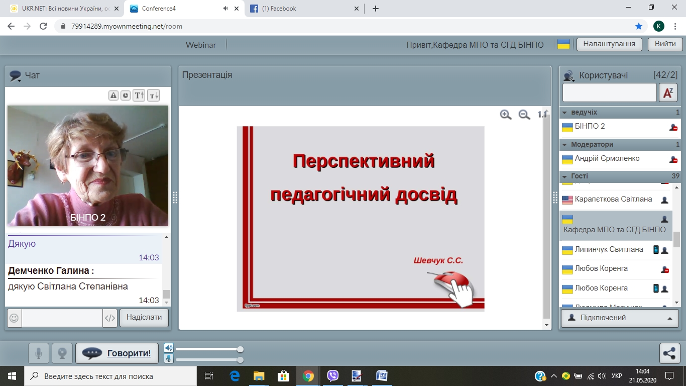This screenshot has height=386, width=686.
Task: Switch to the UKR.NET browser tab
Action: click(60, 9)
